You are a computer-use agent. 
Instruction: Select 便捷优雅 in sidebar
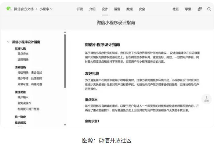[x=20, y=92]
